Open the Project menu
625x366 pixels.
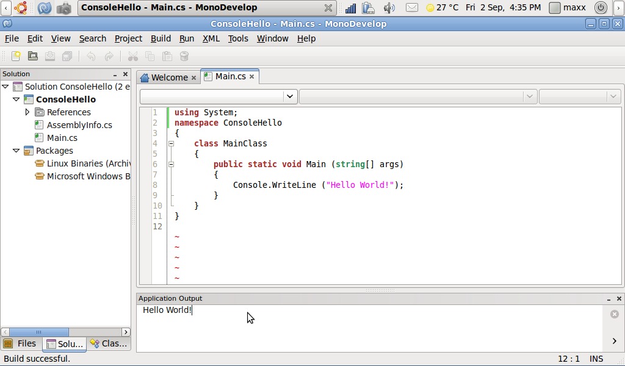[128, 38]
